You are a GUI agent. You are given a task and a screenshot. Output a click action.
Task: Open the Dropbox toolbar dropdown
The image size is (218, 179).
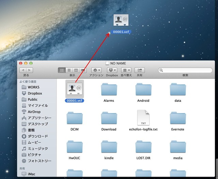(112, 70)
